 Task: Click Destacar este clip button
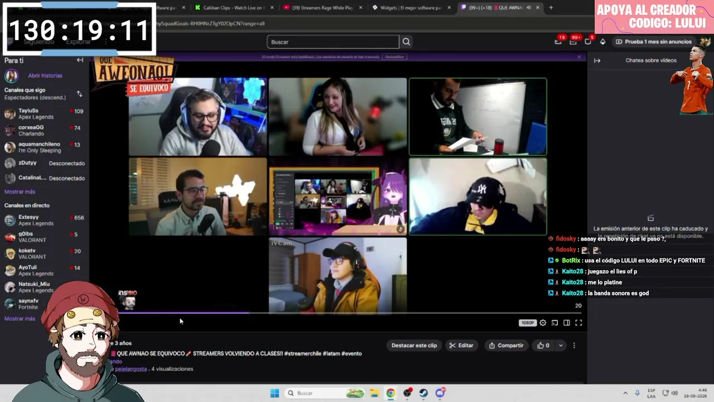click(414, 346)
